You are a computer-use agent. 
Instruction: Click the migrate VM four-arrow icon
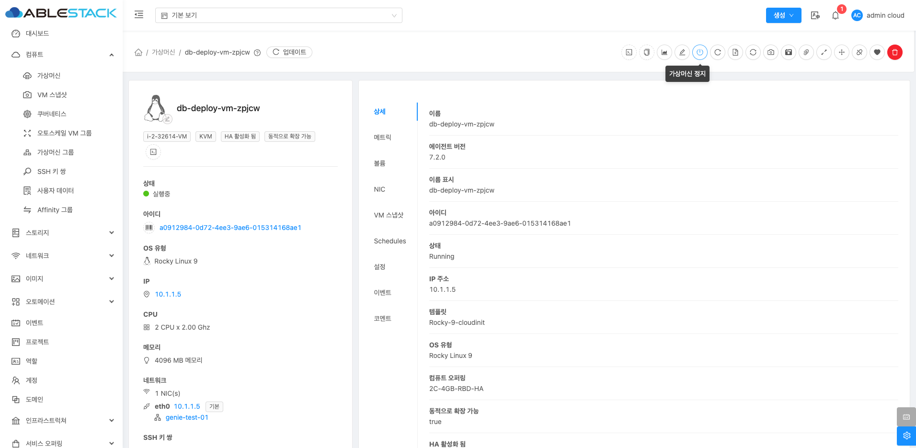841,52
